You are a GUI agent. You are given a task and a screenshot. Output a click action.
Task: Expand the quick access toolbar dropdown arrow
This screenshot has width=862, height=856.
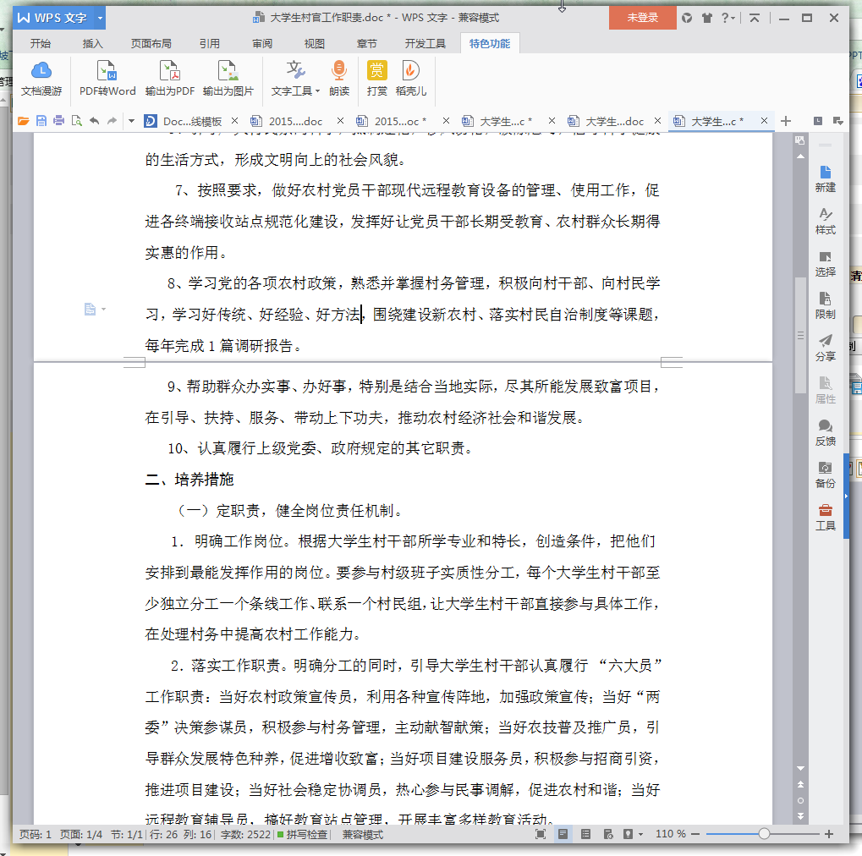[x=131, y=121]
